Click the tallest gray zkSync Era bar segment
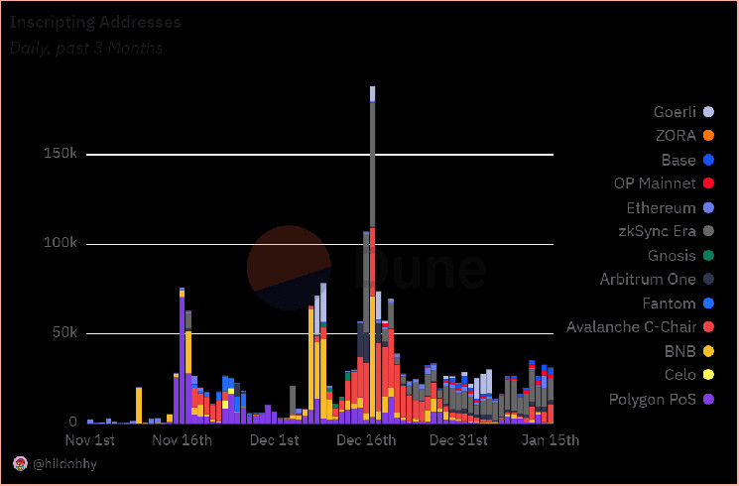 click(373, 165)
